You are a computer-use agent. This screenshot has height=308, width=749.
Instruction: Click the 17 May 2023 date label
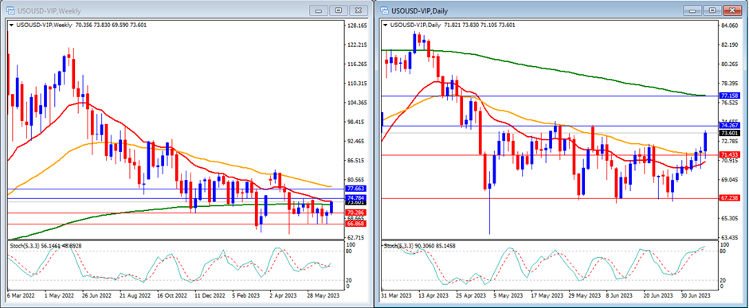(547, 295)
